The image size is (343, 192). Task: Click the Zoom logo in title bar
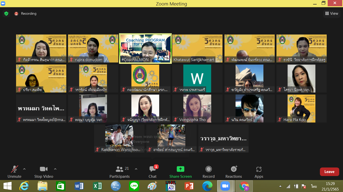coord(3,3)
